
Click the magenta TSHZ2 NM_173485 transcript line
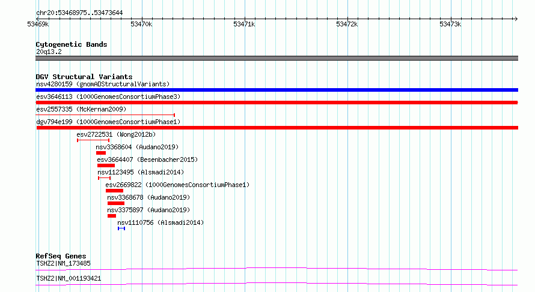[x=277, y=269]
